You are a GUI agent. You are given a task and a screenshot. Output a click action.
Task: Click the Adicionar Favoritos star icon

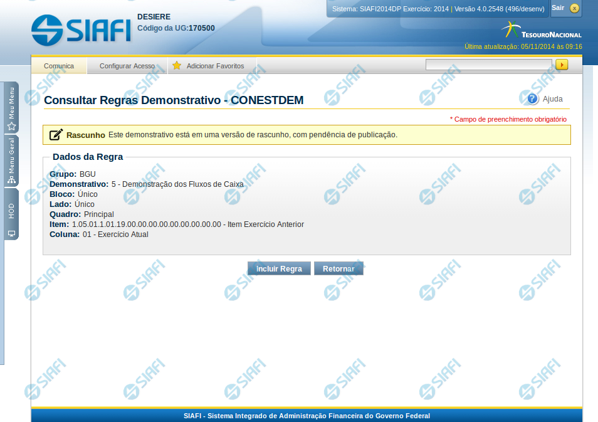pyautogui.click(x=177, y=66)
